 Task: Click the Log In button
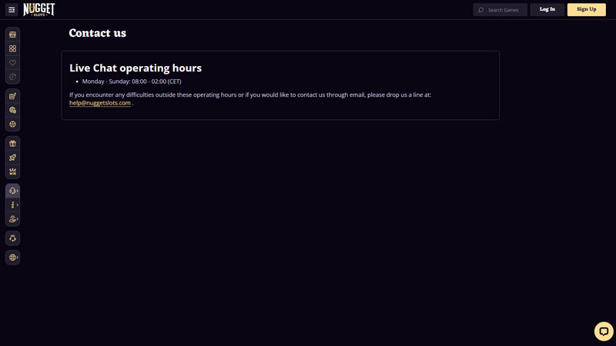click(547, 10)
